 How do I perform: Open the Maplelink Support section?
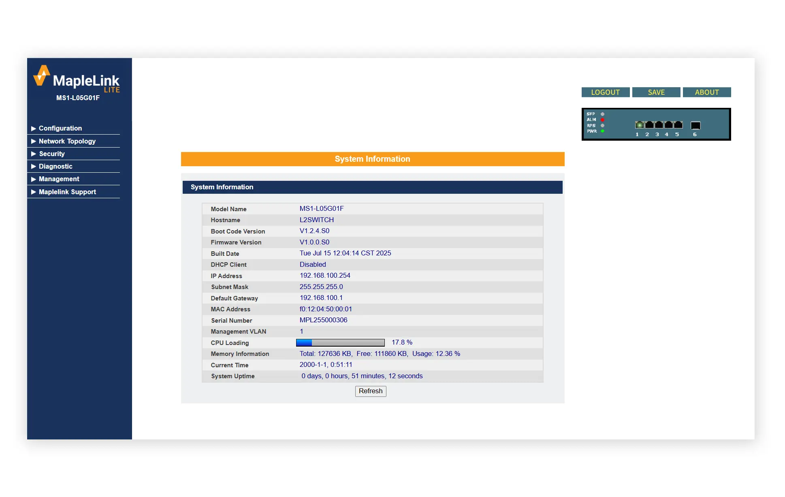click(x=67, y=192)
